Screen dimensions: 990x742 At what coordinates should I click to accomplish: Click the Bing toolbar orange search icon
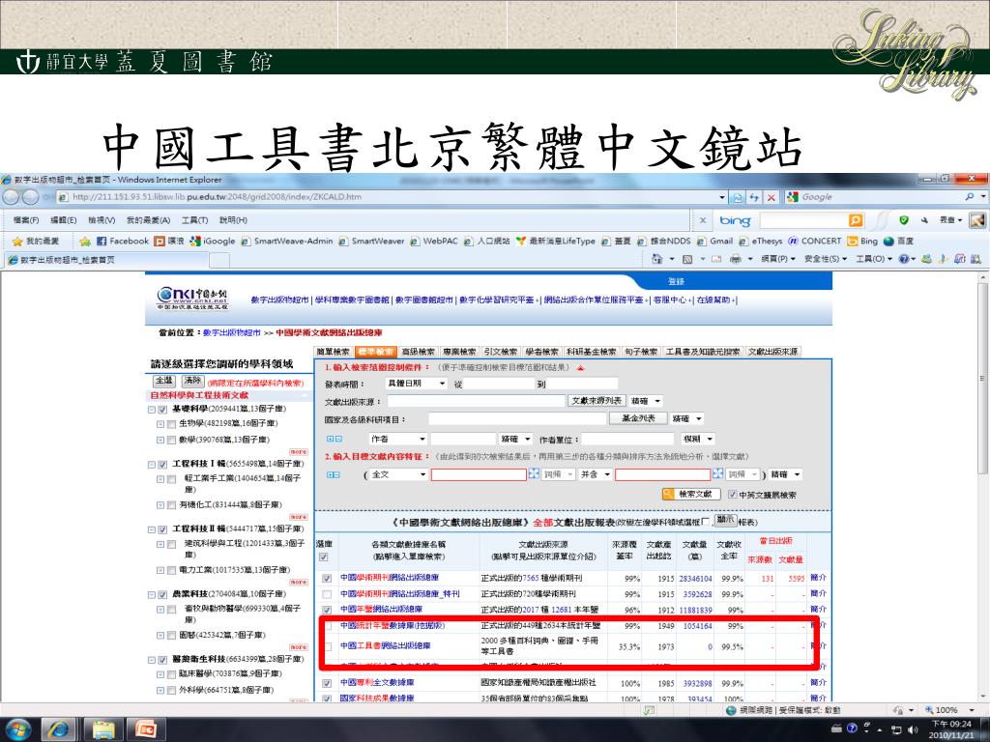point(856,220)
